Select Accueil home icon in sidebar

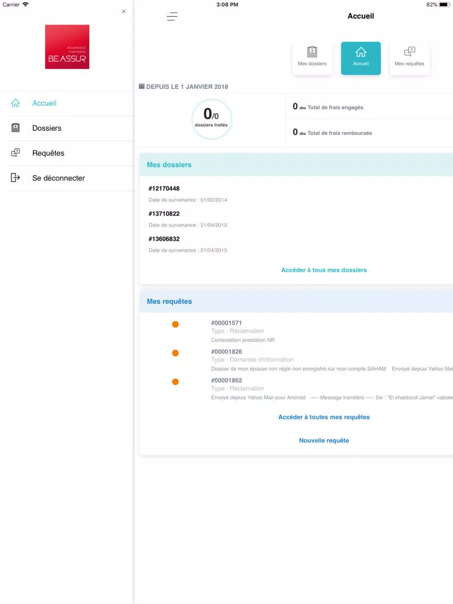[15, 103]
